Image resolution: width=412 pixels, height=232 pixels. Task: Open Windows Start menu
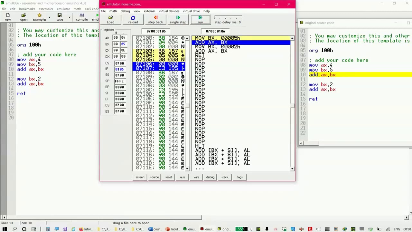tap(5, 229)
